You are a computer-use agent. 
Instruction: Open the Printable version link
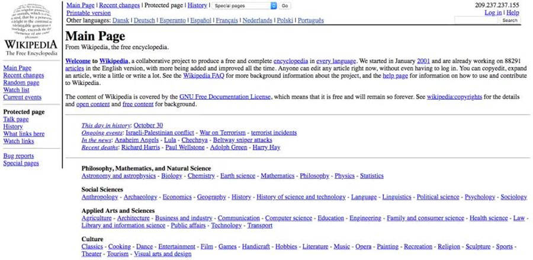click(88, 13)
